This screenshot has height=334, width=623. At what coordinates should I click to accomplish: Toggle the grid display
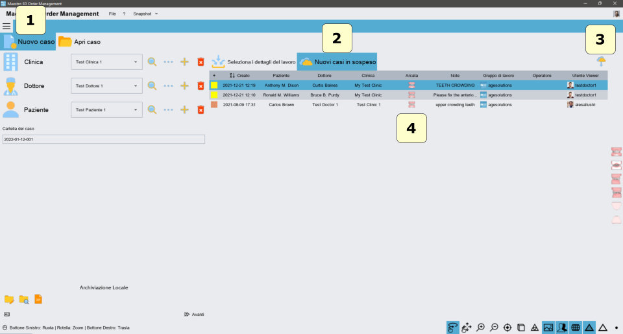(576, 328)
